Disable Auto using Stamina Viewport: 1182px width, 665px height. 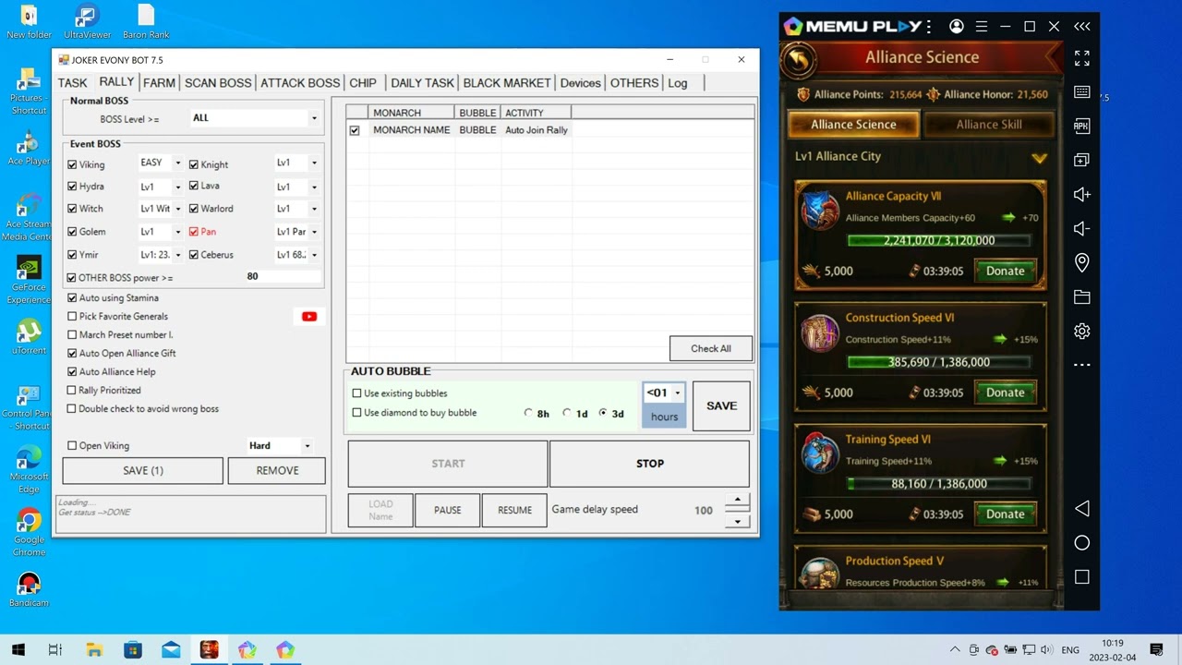(72, 298)
